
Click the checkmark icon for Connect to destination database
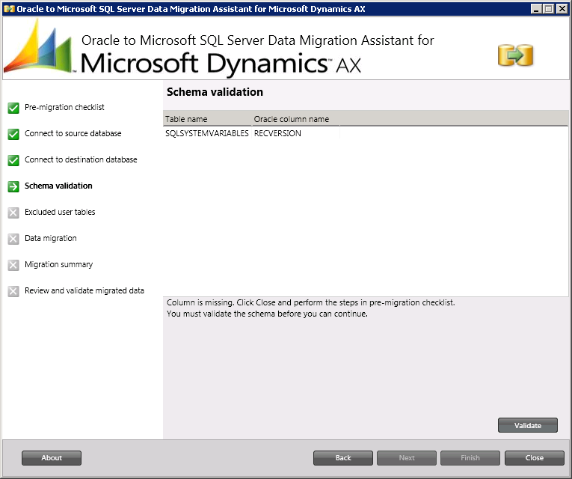pyautogui.click(x=13, y=160)
